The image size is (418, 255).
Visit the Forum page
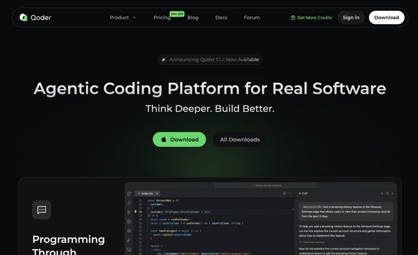(252, 18)
